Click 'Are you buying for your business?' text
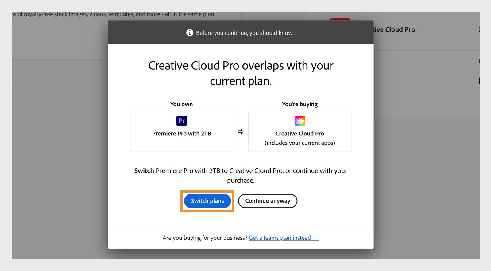491x271 pixels. point(205,238)
